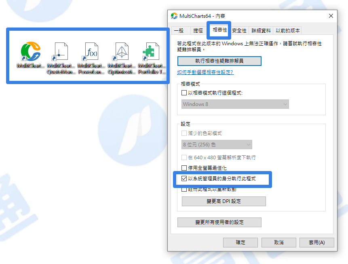
Task: Toggle 註冊此程式以重新啟動 checkbox
Action: pos(184,189)
